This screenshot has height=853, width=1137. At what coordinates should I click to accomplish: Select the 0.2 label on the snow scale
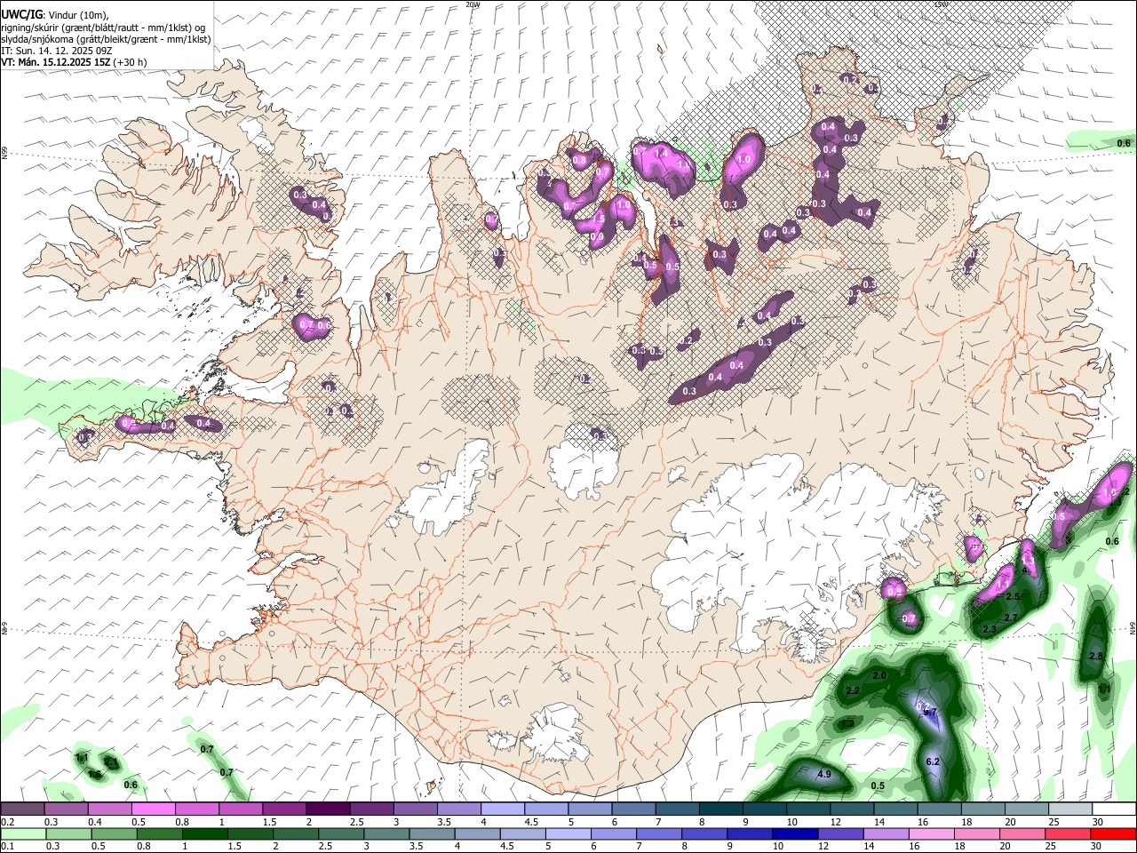coord(6,821)
